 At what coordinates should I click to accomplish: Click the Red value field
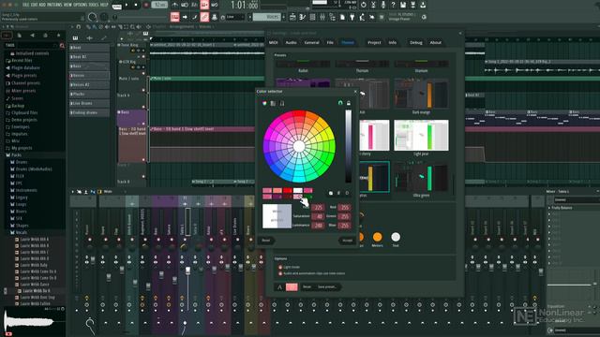[345, 208]
